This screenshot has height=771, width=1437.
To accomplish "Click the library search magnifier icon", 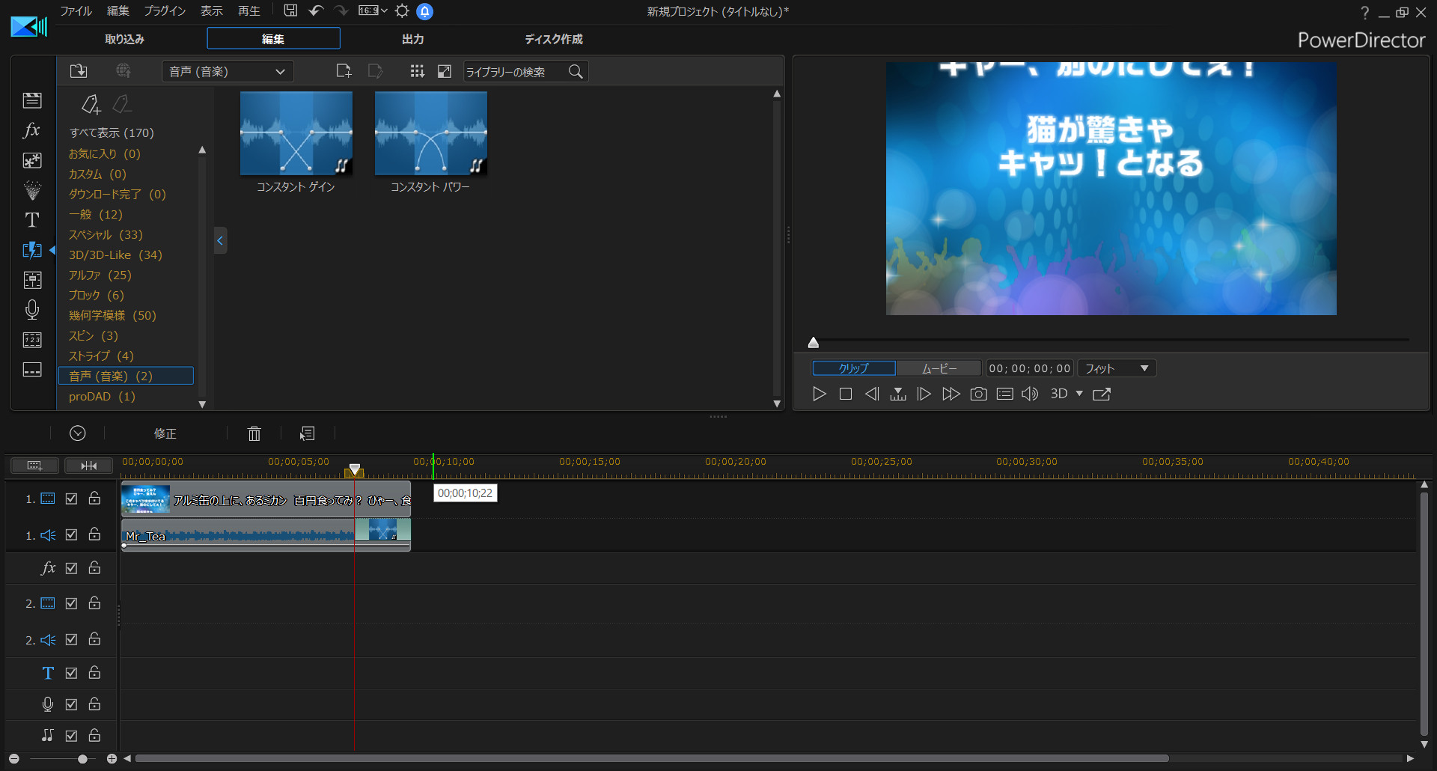I will 576,72.
